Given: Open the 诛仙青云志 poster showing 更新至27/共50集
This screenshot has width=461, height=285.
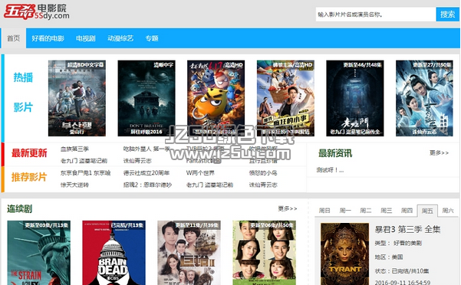Looking at the screenshot, I should point(424,98).
